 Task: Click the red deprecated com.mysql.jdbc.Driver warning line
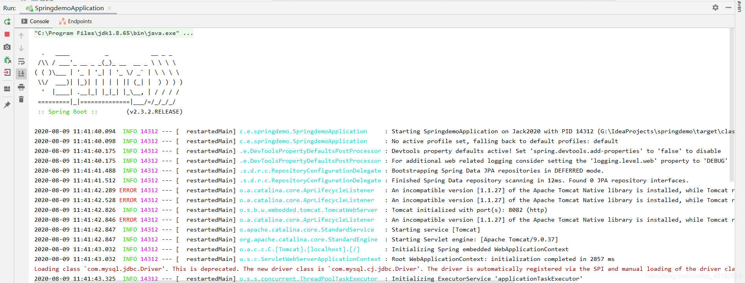[x=384, y=269]
